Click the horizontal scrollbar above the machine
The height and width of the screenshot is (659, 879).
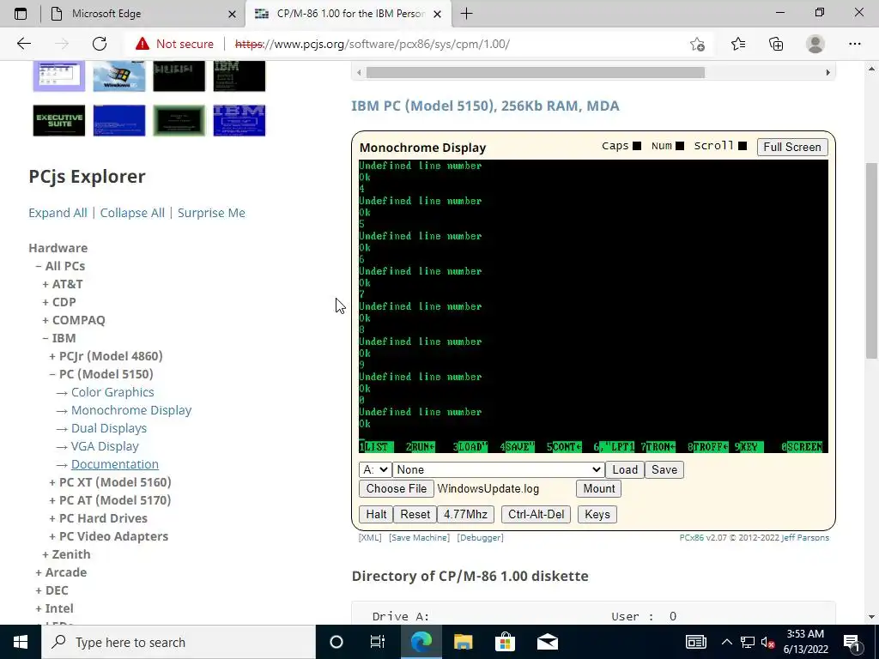pos(536,72)
